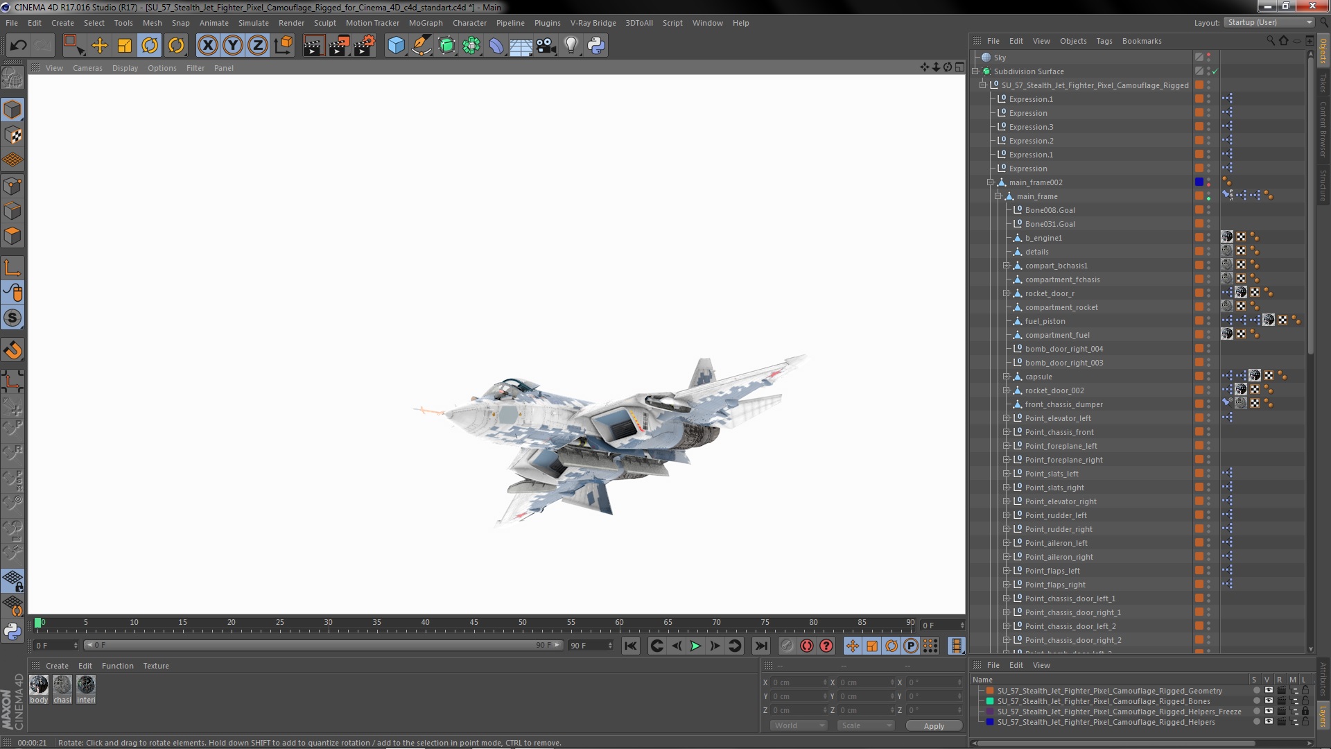Viewport: 1331px width, 749px height.
Task: Click the keyframe selection question icon
Action: pos(826,646)
